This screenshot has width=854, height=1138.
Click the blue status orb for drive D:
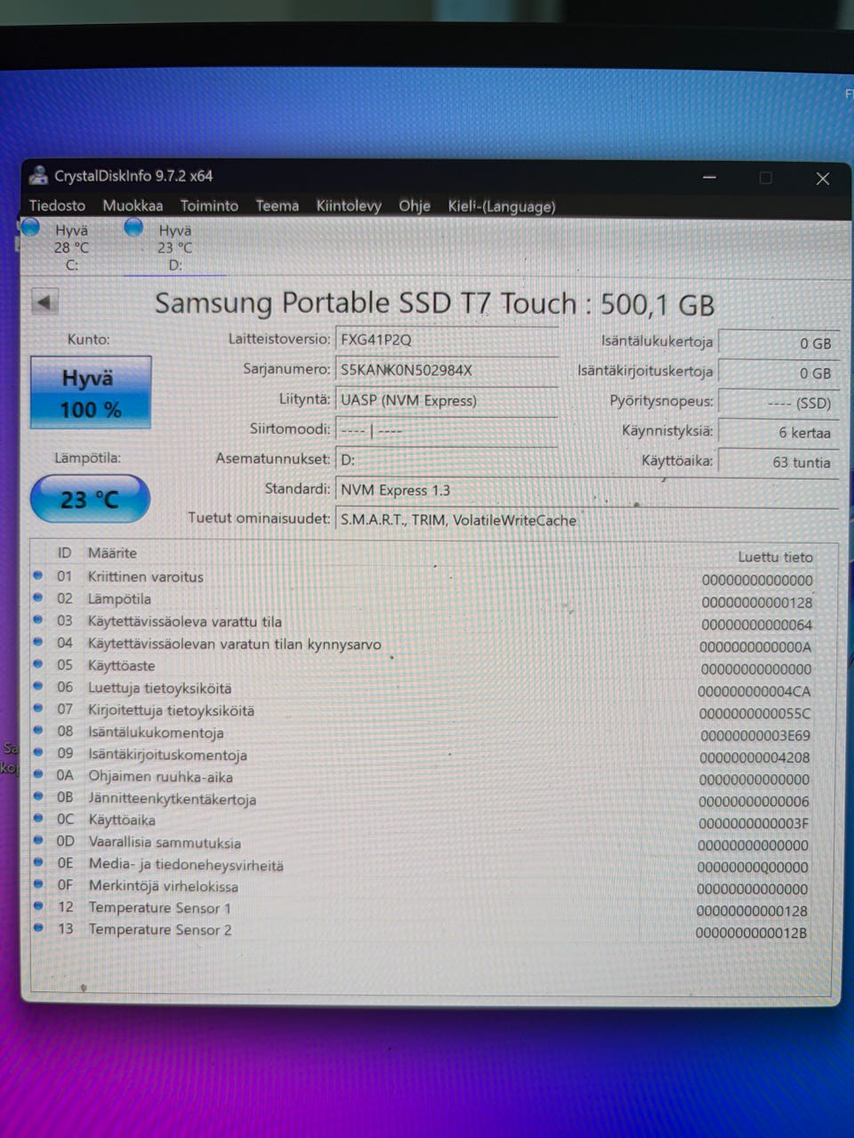click(133, 228)
